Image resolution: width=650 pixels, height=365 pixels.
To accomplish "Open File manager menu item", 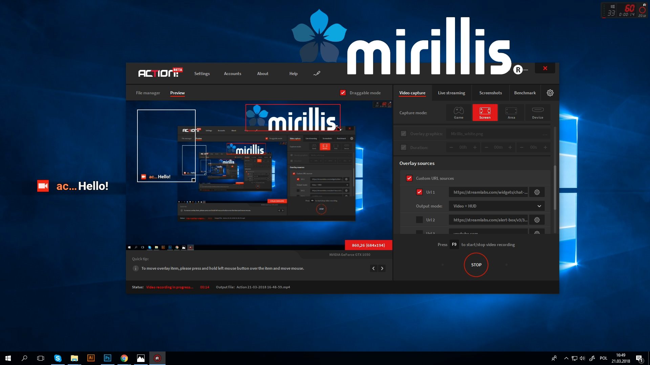I will [x=148, y=93].
